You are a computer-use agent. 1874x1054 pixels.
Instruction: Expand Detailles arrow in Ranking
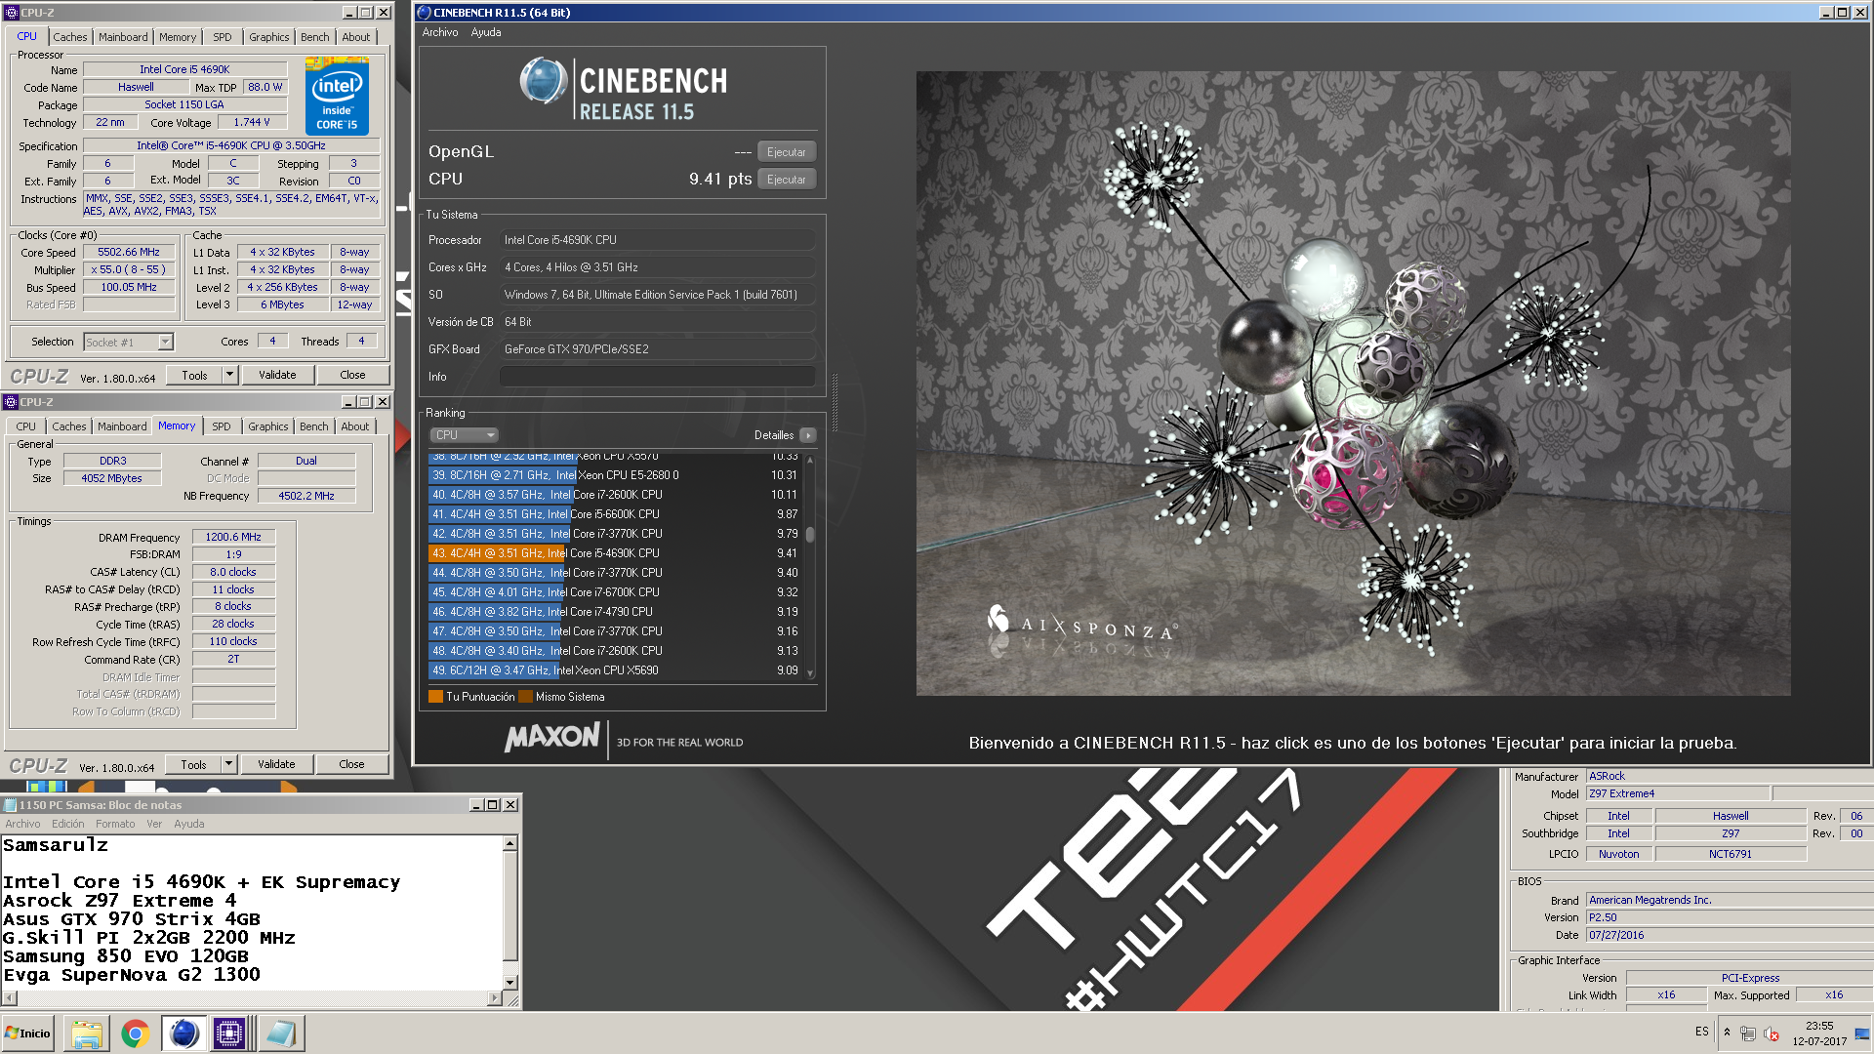[807, 435]
